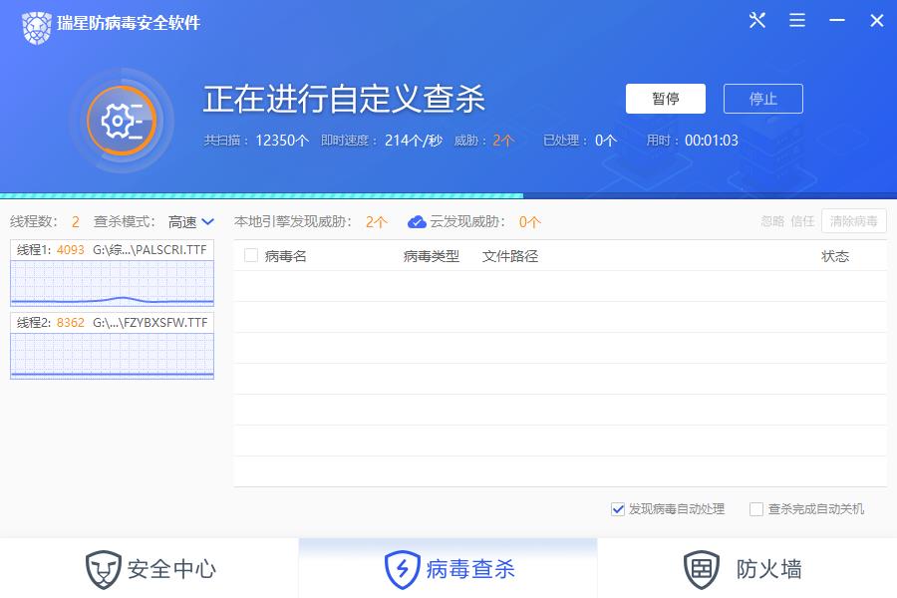Click the 状态 column header
This screenshot has height=598, width=897.
pyautogui.click(x=835, y=256)
